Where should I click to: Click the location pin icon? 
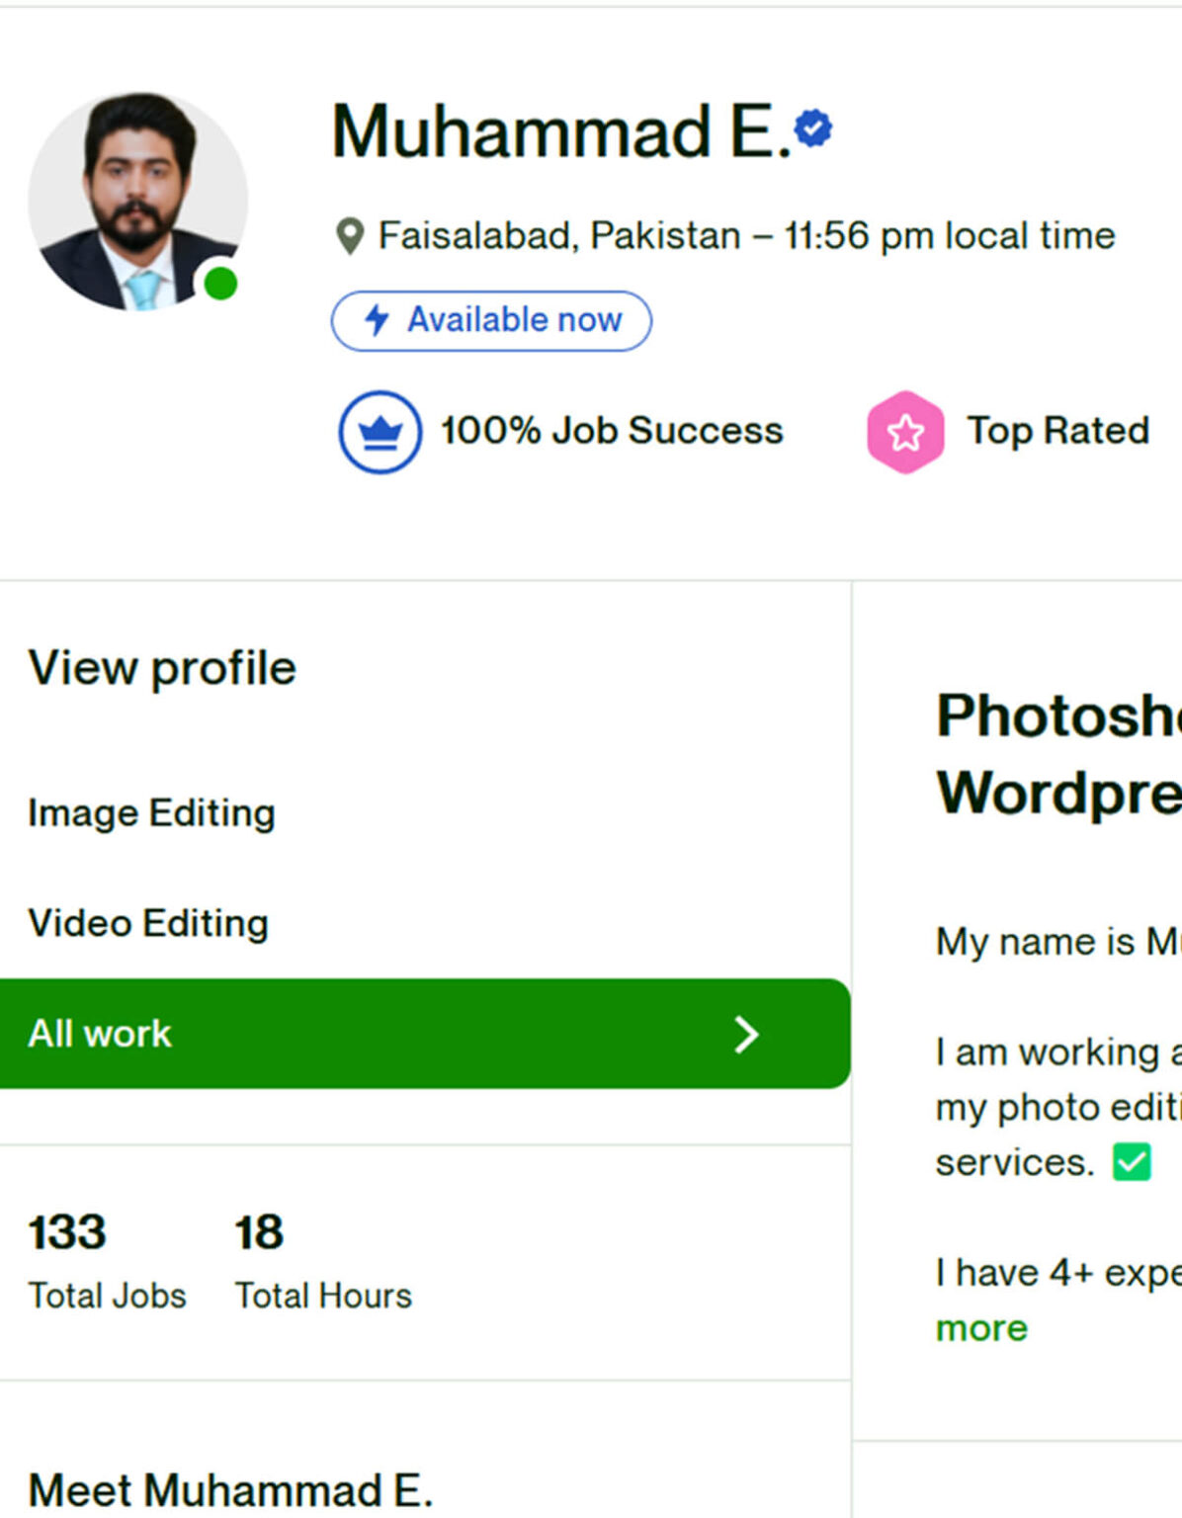point(350,236)
